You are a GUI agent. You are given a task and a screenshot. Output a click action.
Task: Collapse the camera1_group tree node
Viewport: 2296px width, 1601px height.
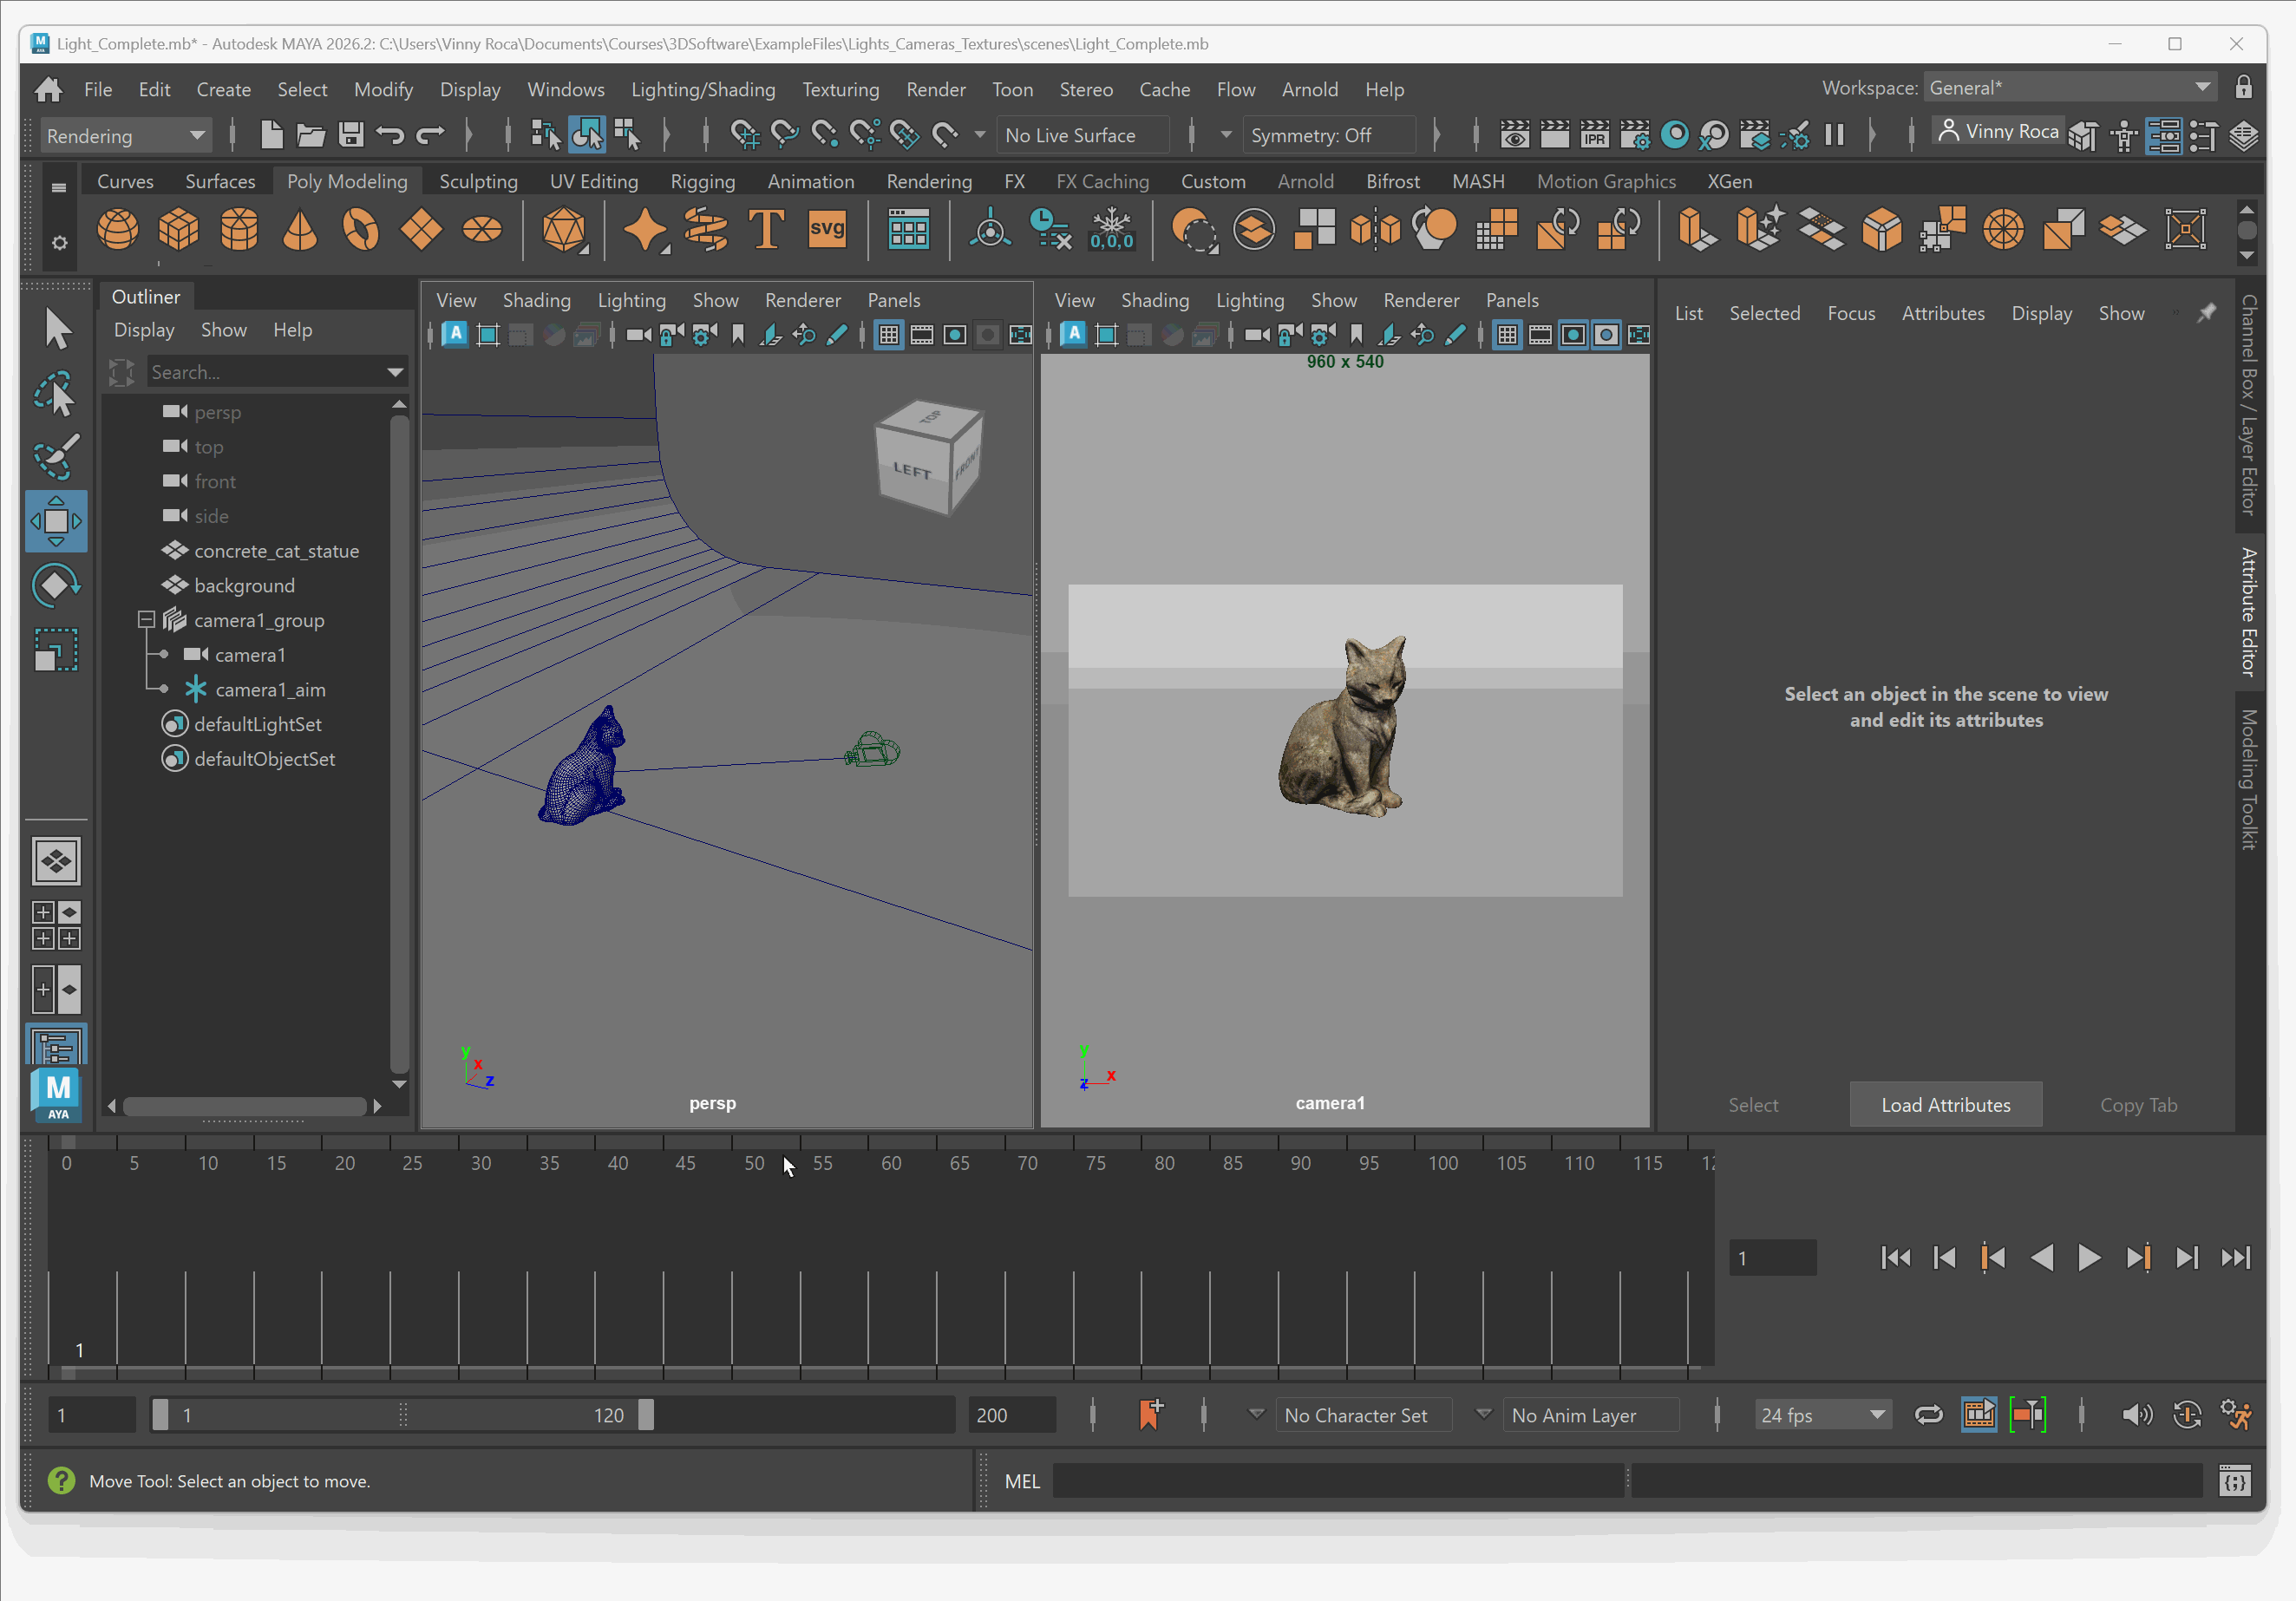[146, 620]
